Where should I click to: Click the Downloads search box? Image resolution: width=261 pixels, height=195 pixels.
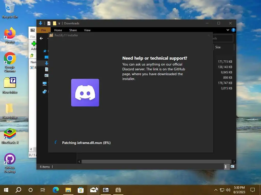click(223, 39)
